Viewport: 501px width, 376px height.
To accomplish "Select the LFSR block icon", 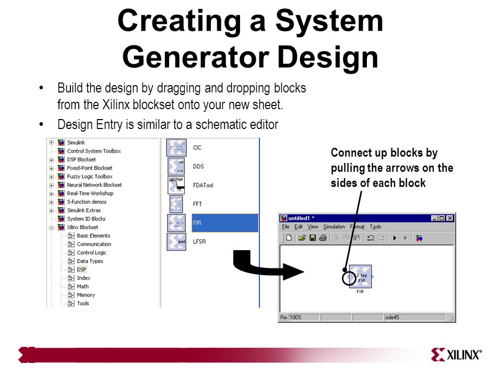I will [176, 242].
